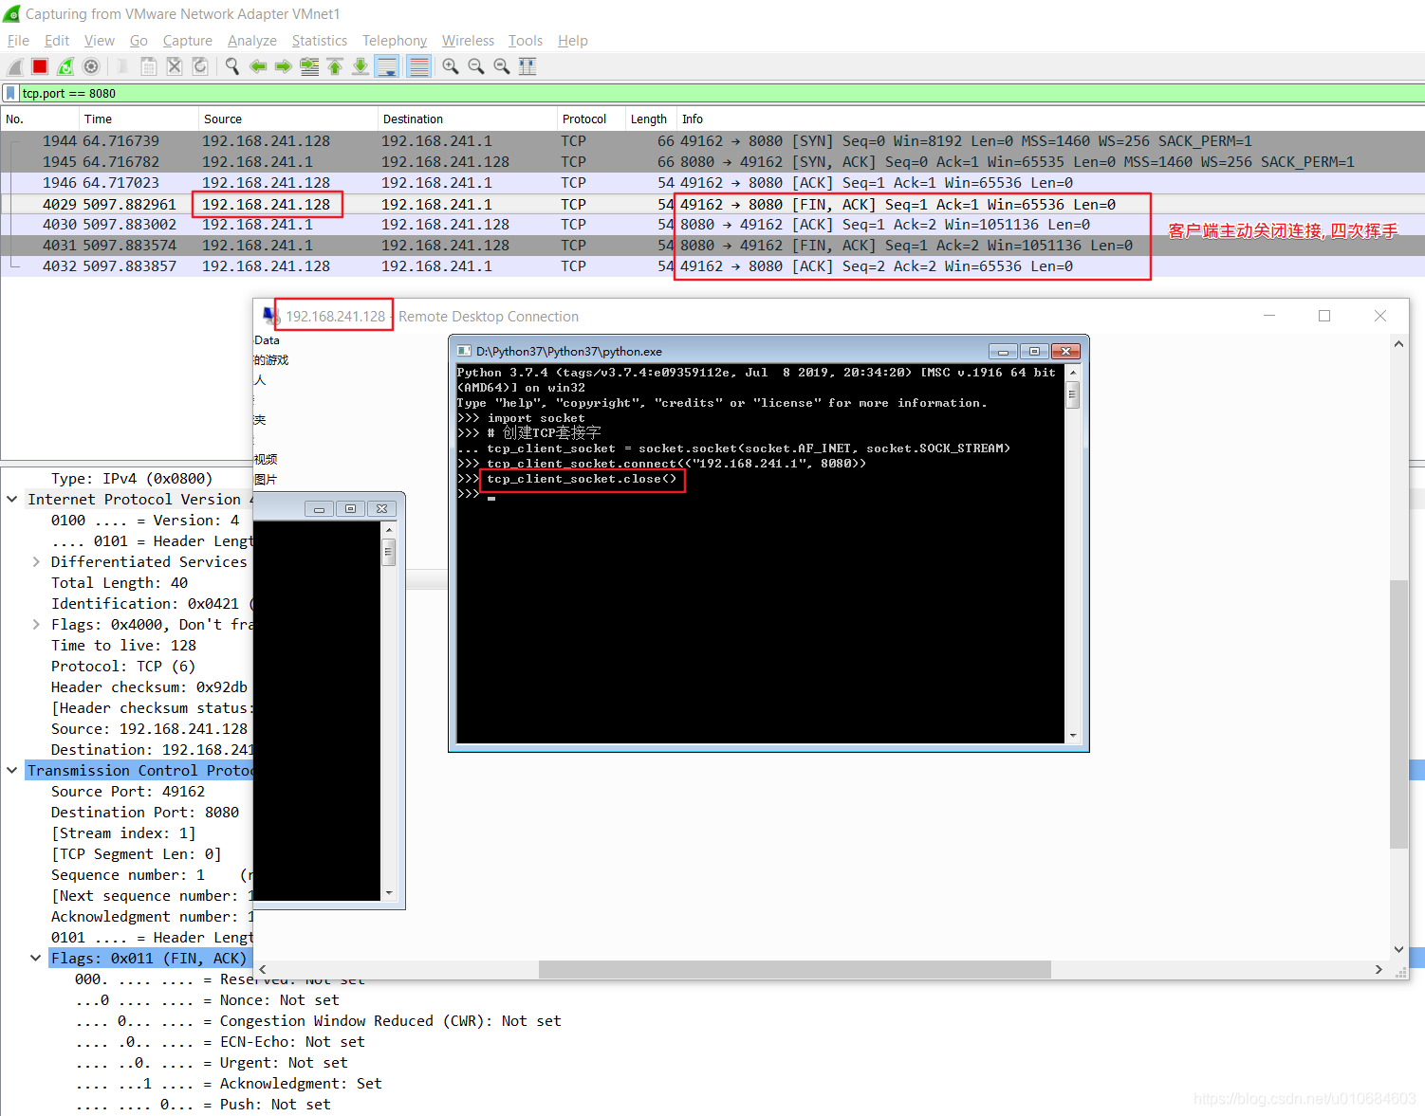Click the display filter bookmark icon
The image size is (1425, 1116).
pos(10,93)
